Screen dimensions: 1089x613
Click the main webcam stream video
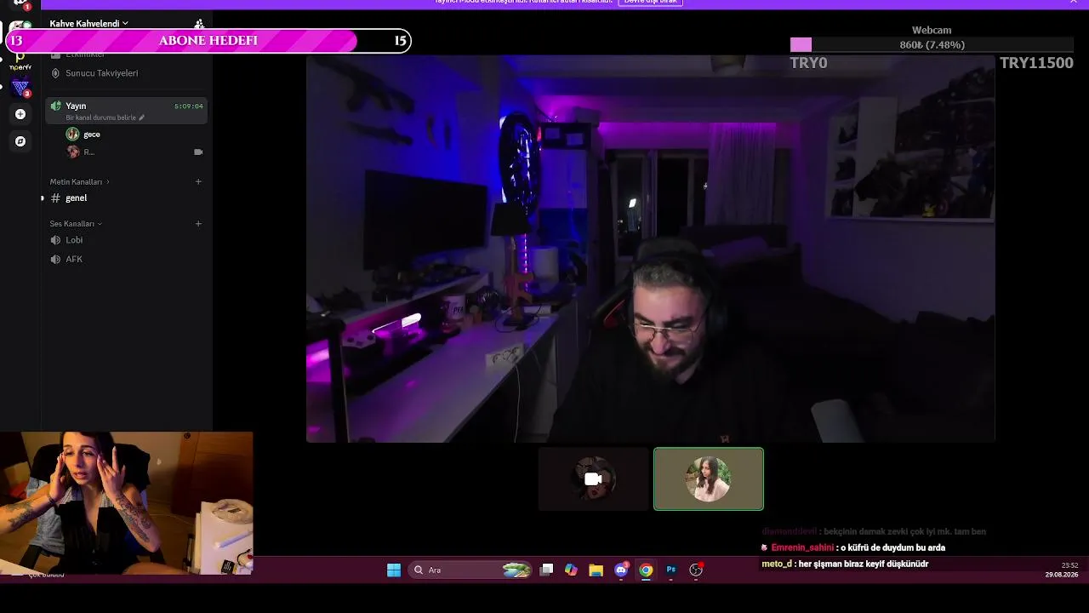pyautogui.click(x=650, y=249)
